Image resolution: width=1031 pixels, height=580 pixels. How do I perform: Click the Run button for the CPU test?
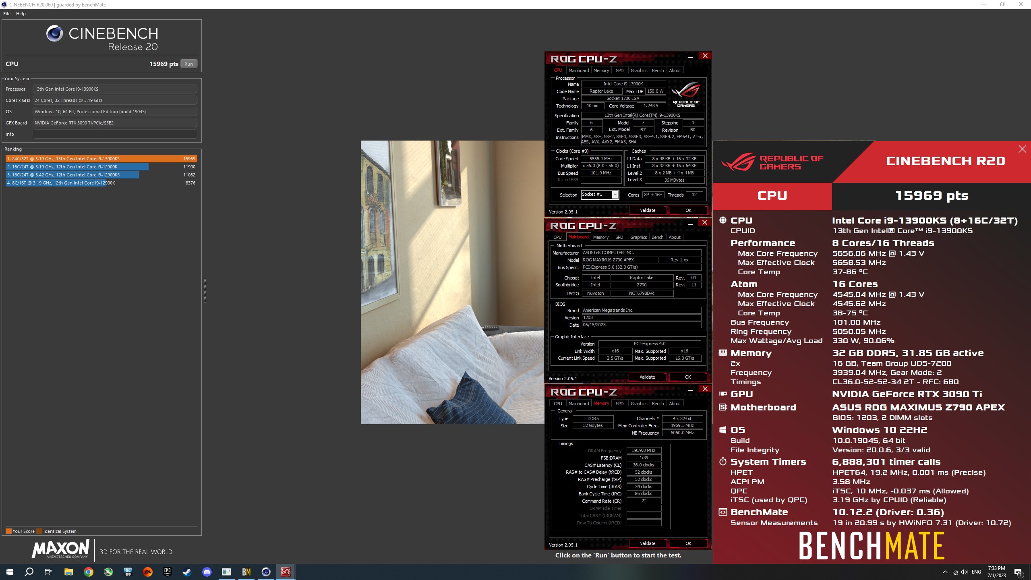(x=188, y=64)
